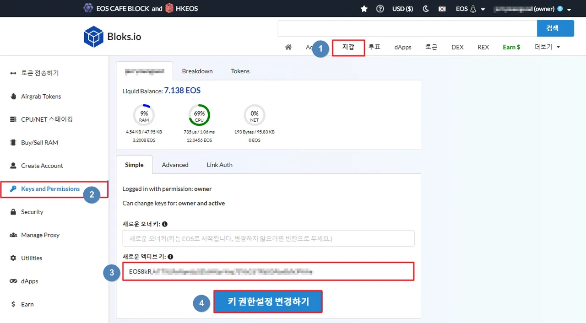
Task: Focus the new owner key input field
Action: 268,238
